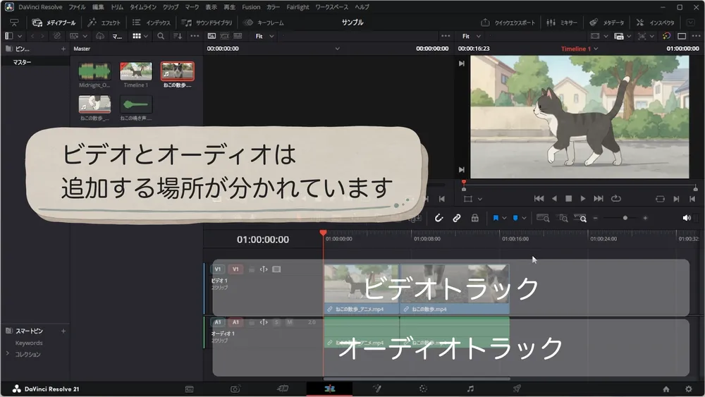Viewport: 705px width, 397px height.
Task: Switch to the Fairlight page (music note icon)
Action: tap(470, 389)
